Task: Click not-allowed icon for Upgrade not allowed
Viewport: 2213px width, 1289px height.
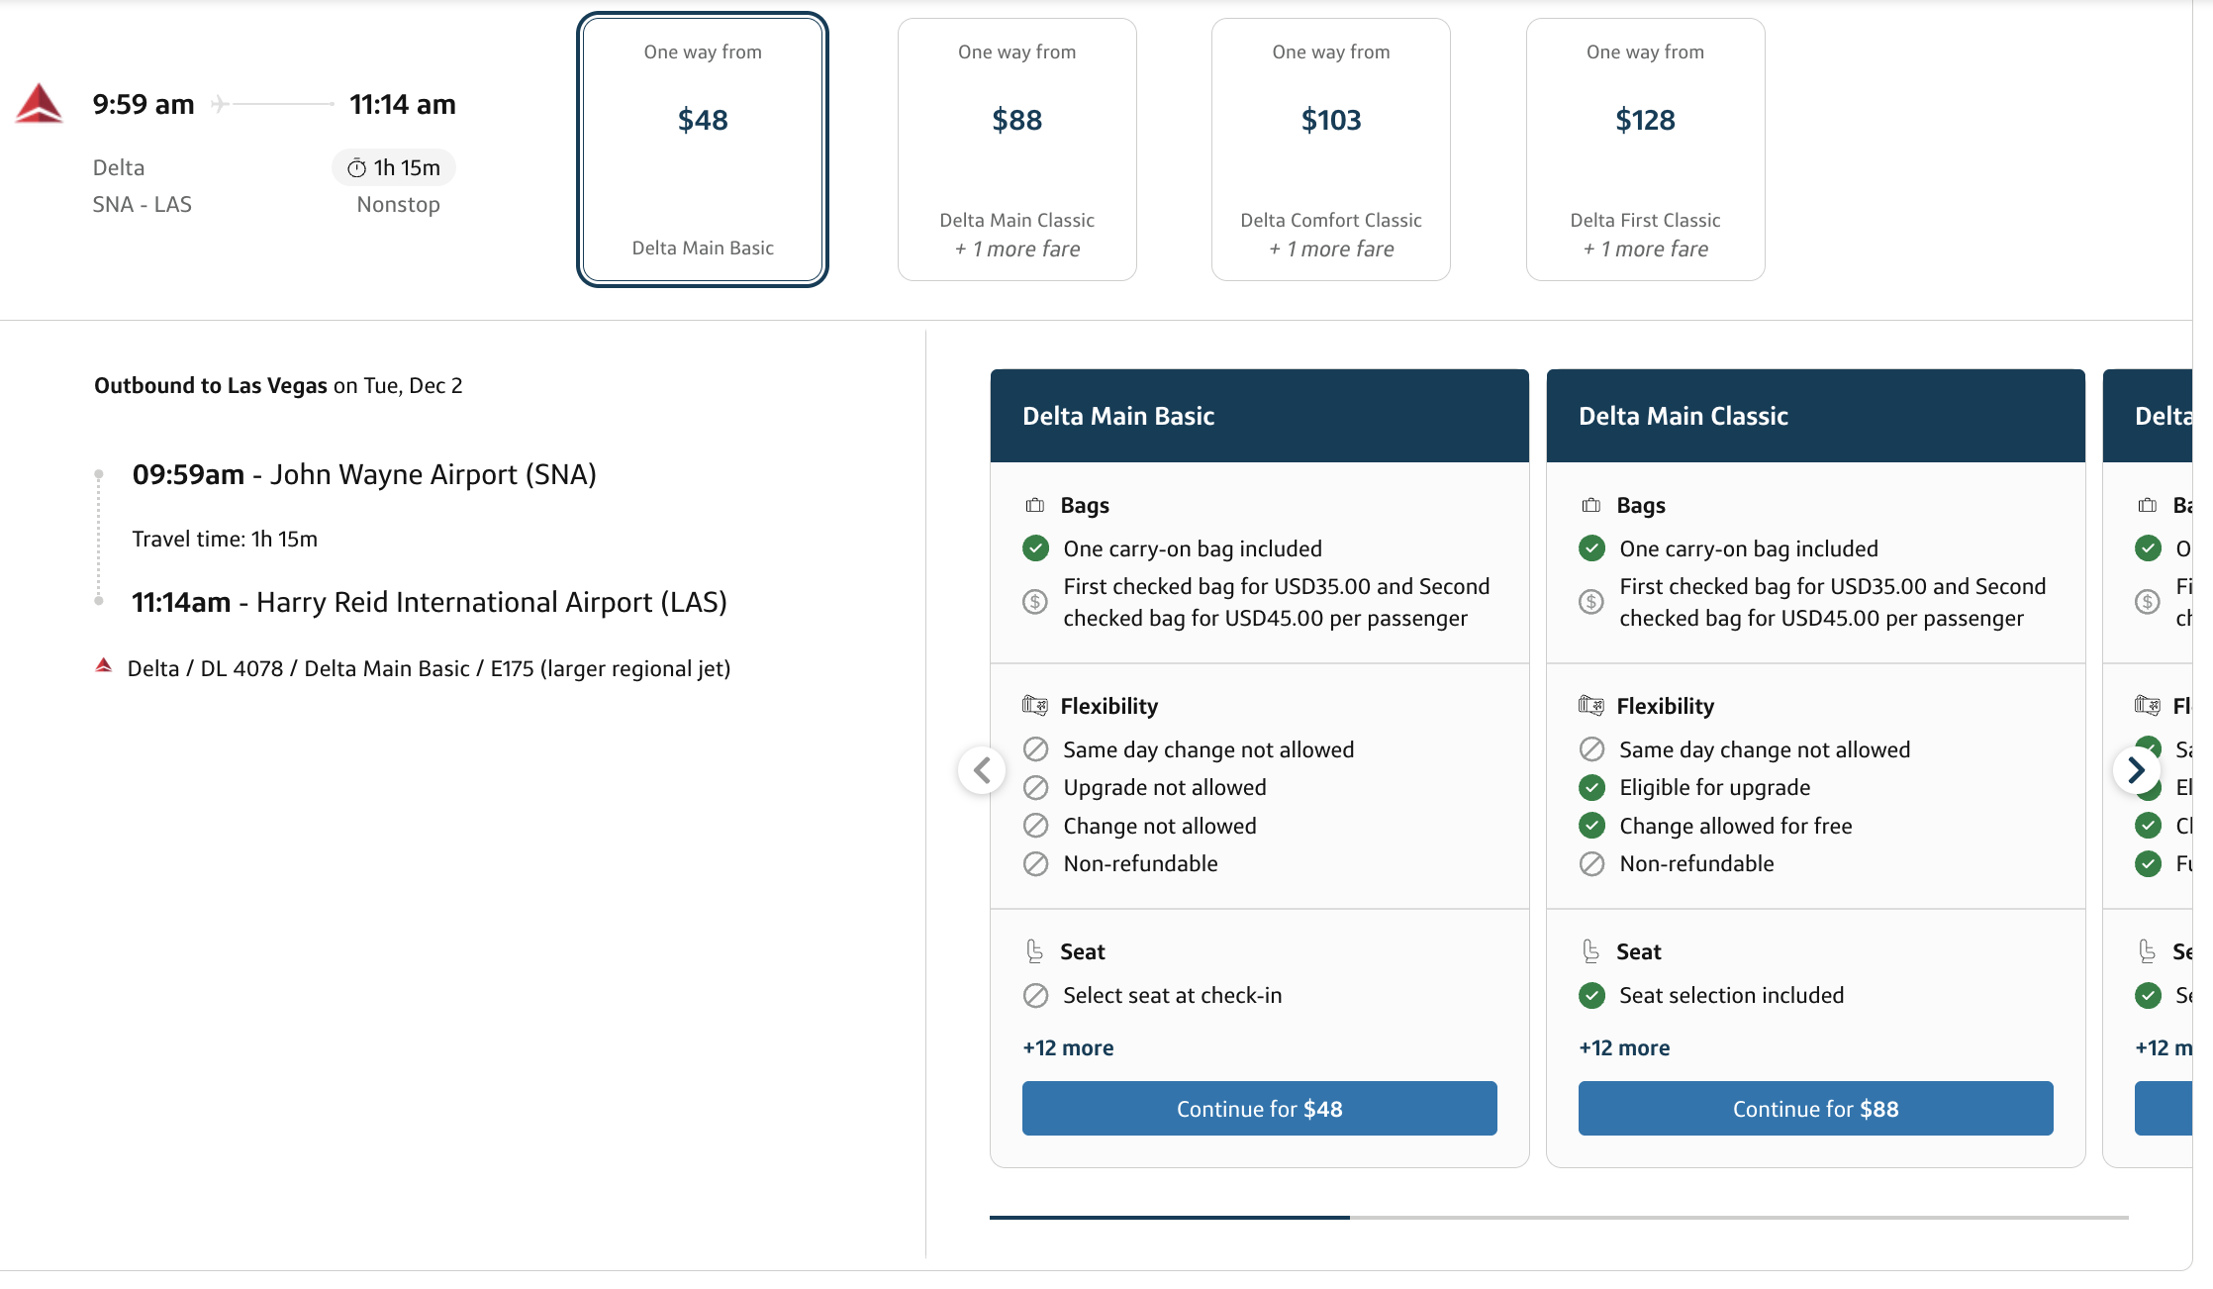Action: [x=1035, y=788]
